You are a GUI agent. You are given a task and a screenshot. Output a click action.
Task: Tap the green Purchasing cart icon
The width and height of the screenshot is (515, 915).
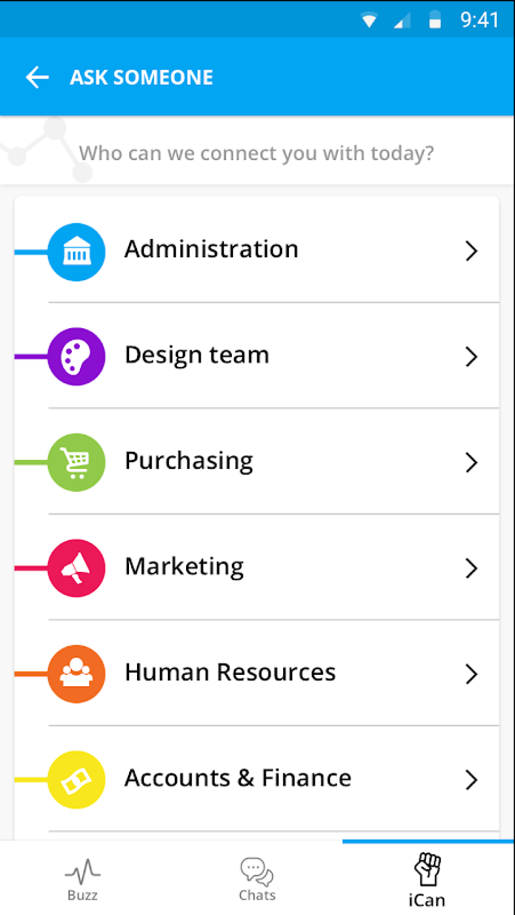(x=76, y=462)
